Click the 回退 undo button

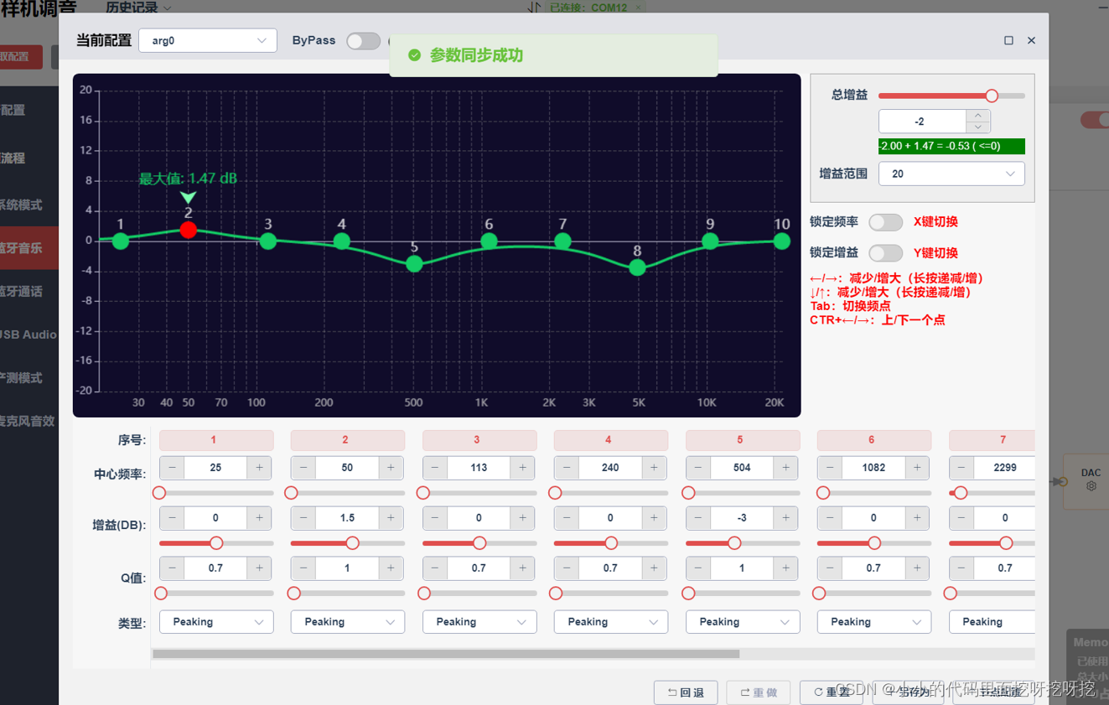[x=686, y=692]
